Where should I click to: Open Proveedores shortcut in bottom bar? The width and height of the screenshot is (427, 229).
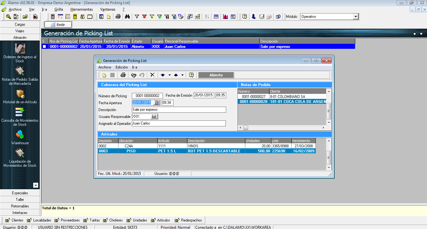67,220
